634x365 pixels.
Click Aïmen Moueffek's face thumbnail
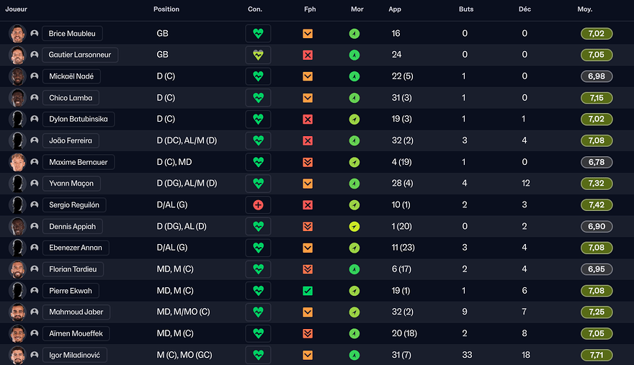click(17, 333)
